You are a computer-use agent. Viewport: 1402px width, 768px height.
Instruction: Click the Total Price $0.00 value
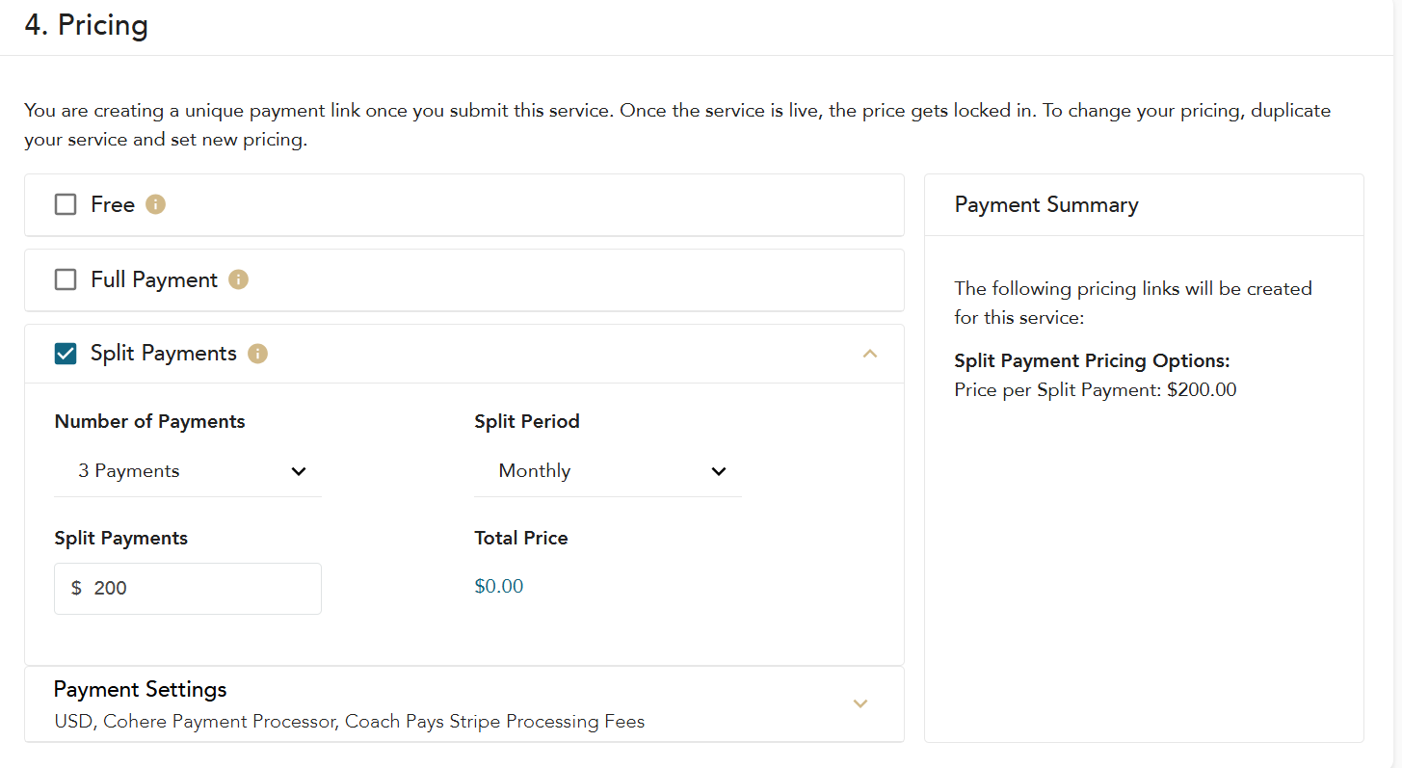499,587
